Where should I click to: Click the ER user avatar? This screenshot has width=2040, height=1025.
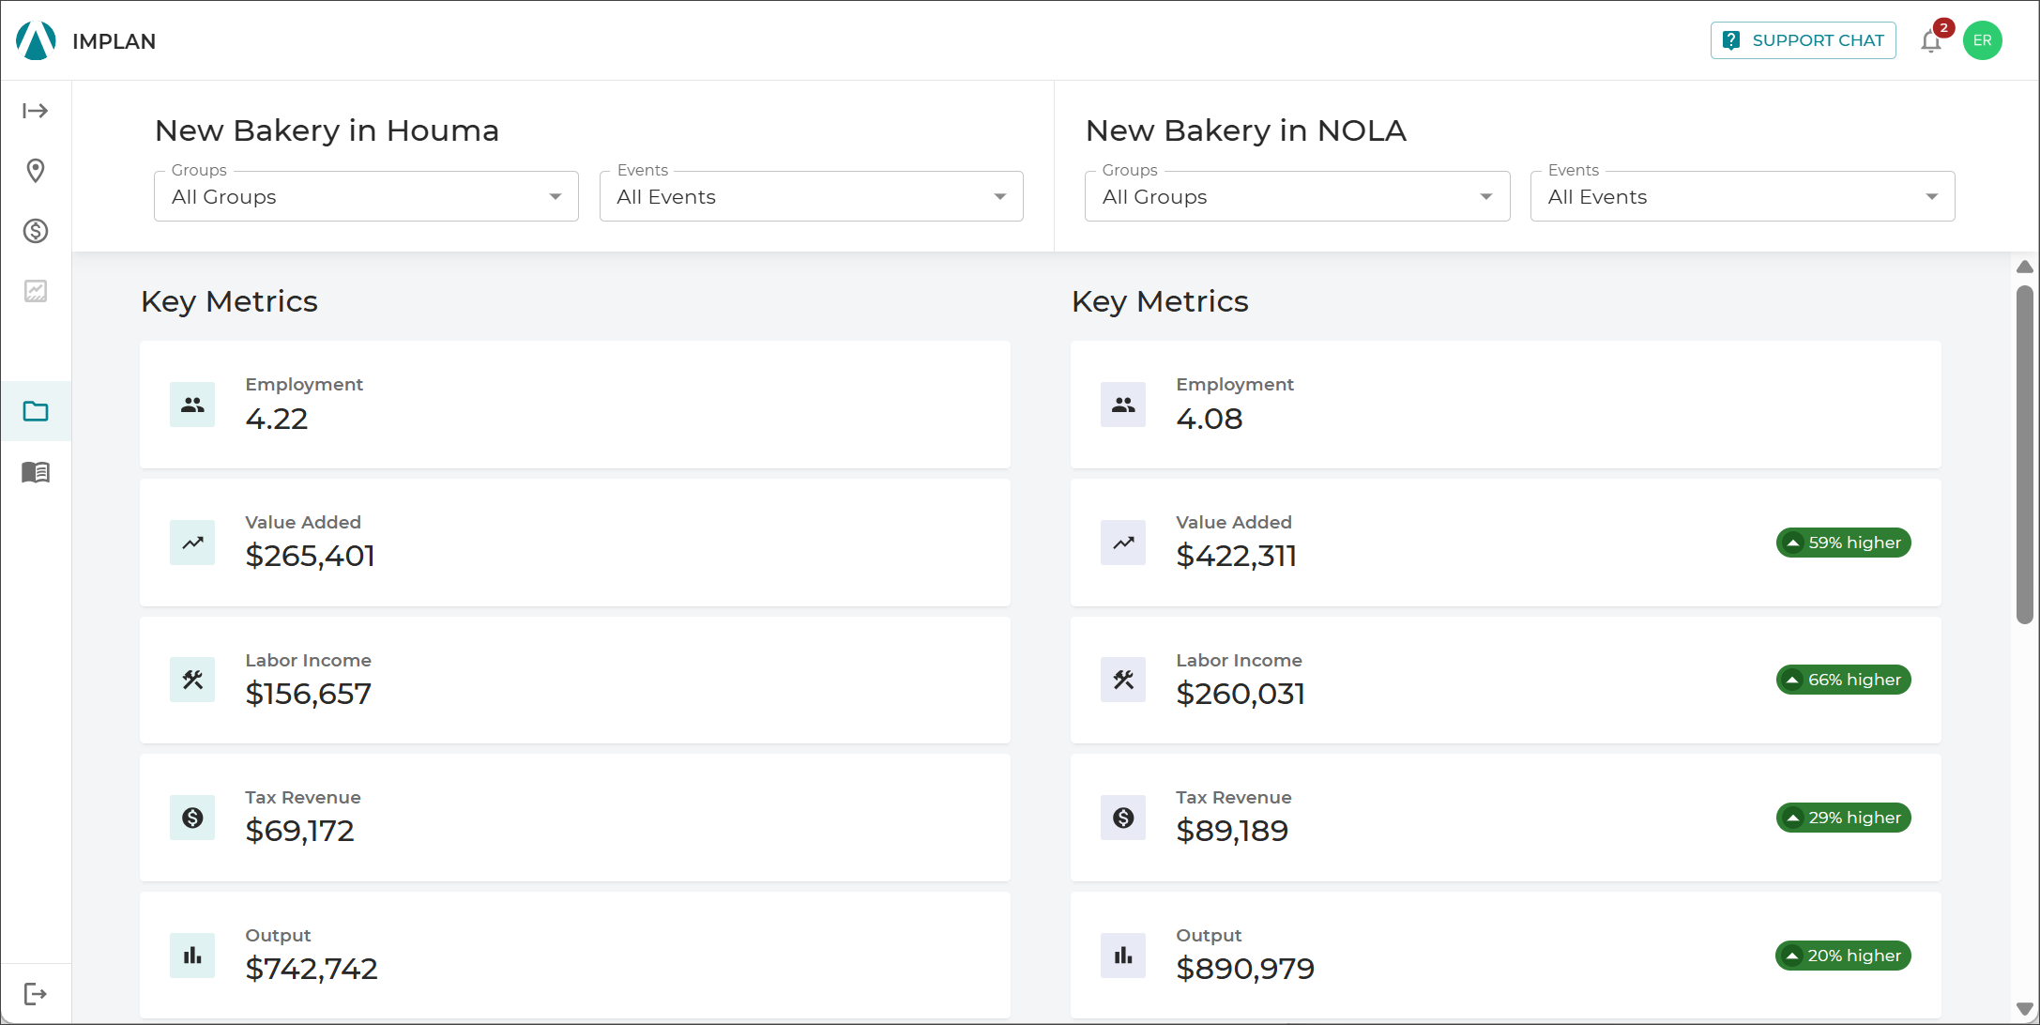(x=1983, y=40)
